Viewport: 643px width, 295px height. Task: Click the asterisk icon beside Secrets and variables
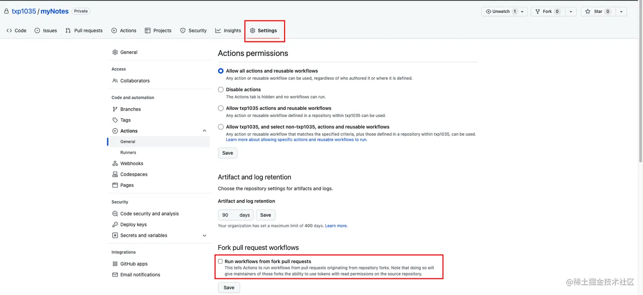(x=115, y=235)
